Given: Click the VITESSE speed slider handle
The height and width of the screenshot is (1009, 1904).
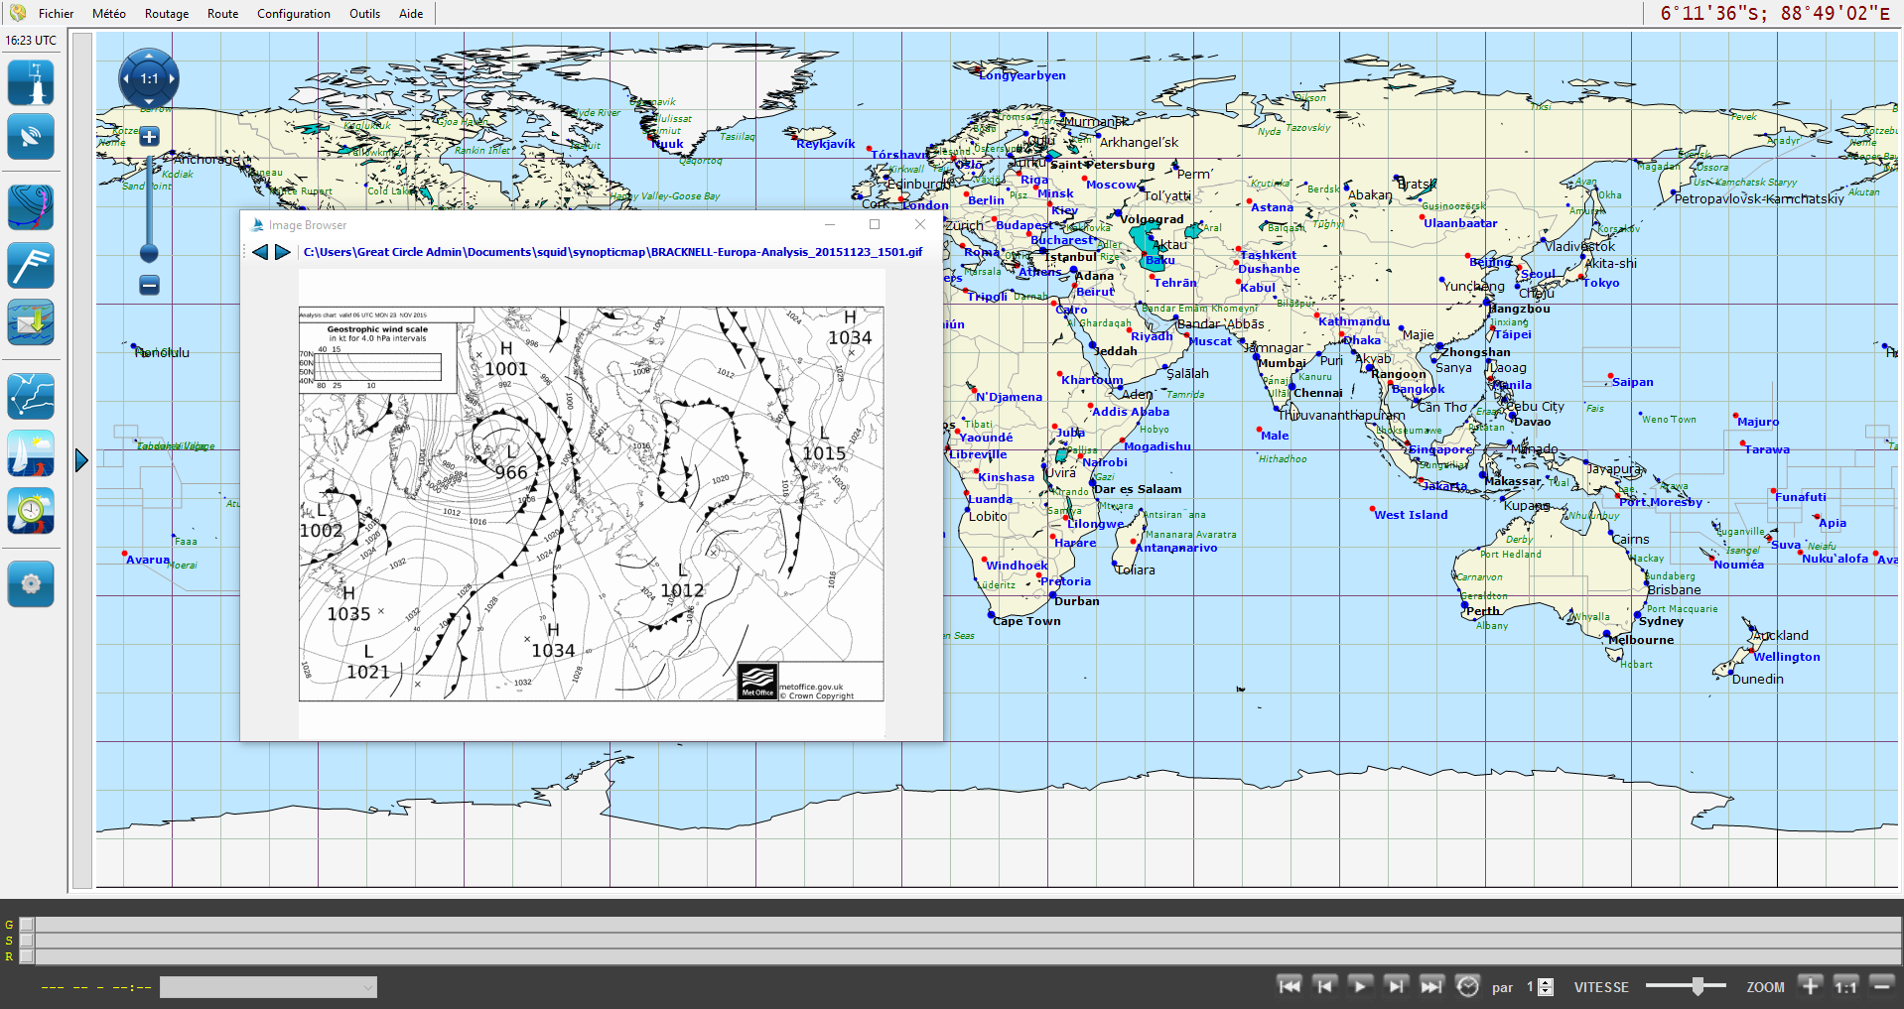Looking at the screenshot, I should [x=1698, y=986].
